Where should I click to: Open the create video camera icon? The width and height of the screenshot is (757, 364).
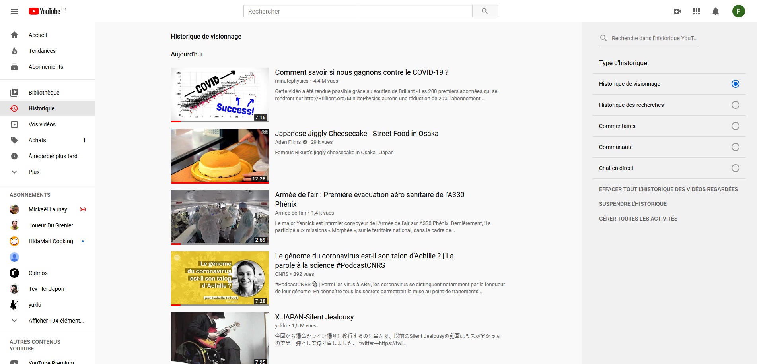tap(677, 11)
